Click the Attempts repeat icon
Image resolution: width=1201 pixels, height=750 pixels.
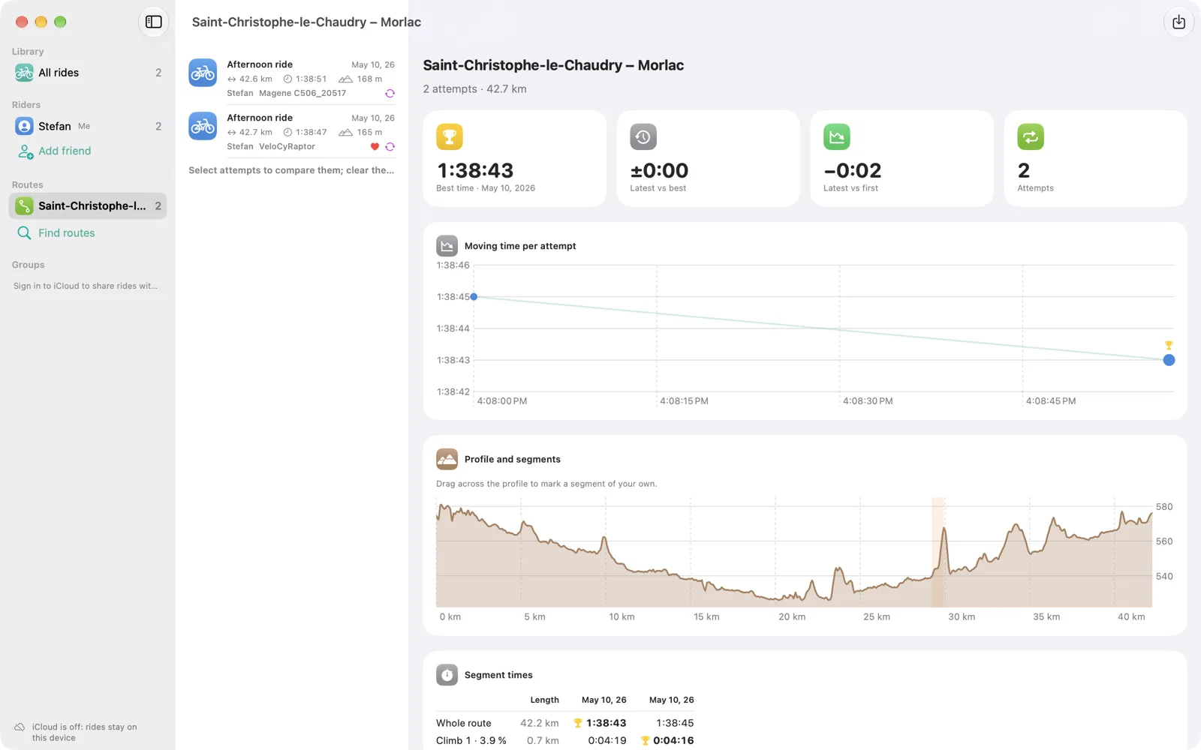1030,136
